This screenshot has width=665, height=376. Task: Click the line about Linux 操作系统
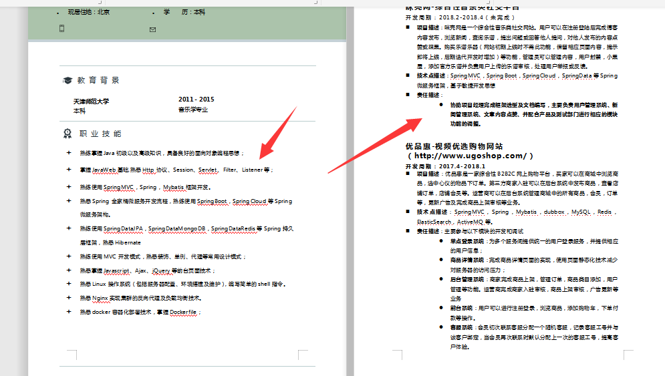(x=182, y=284)
